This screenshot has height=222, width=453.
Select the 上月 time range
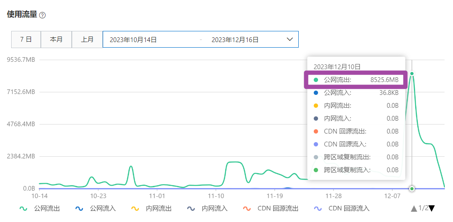[x=87, y=39]
